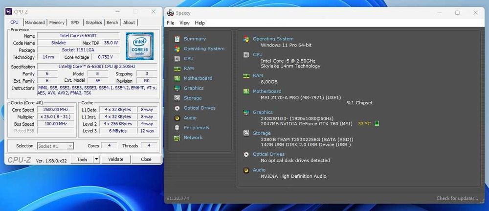Open the Graphics tab in CPU-Z

tap(94, 23)
